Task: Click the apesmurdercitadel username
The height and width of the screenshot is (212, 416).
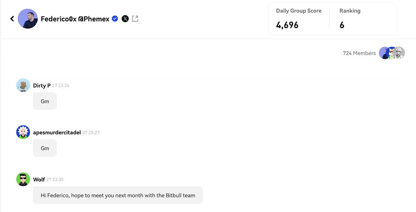Action: click(56, 133)
